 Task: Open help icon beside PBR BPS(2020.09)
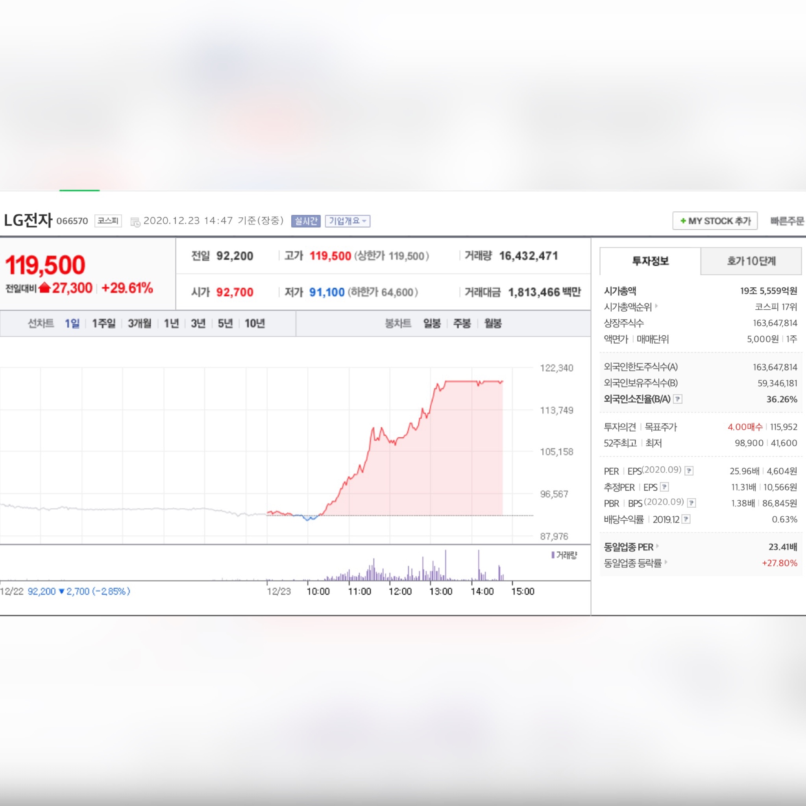[x=691, y=503]
